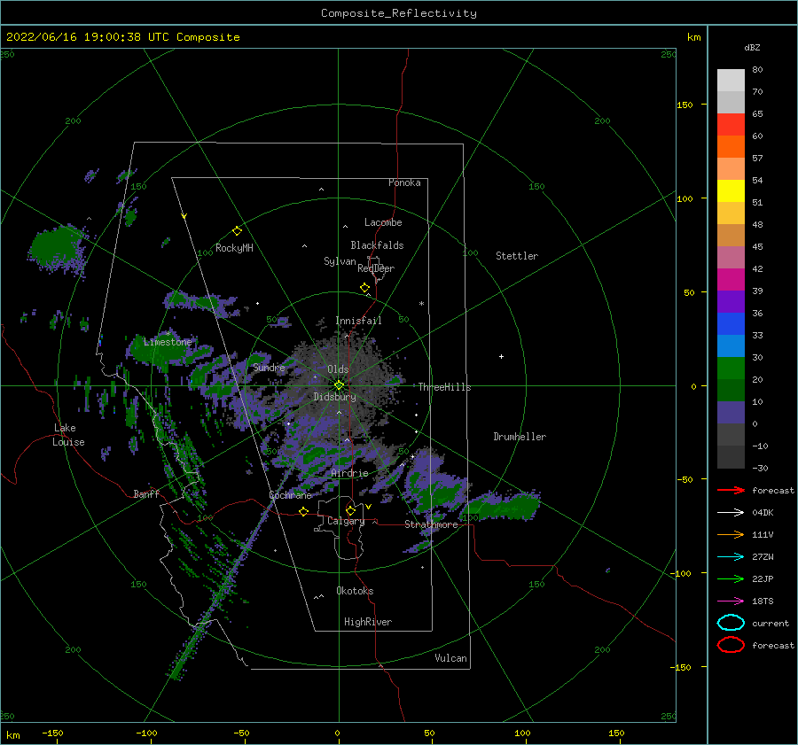
Task: Pick the magenta 42 dBZ color swatch
Action: pos(731,279)
